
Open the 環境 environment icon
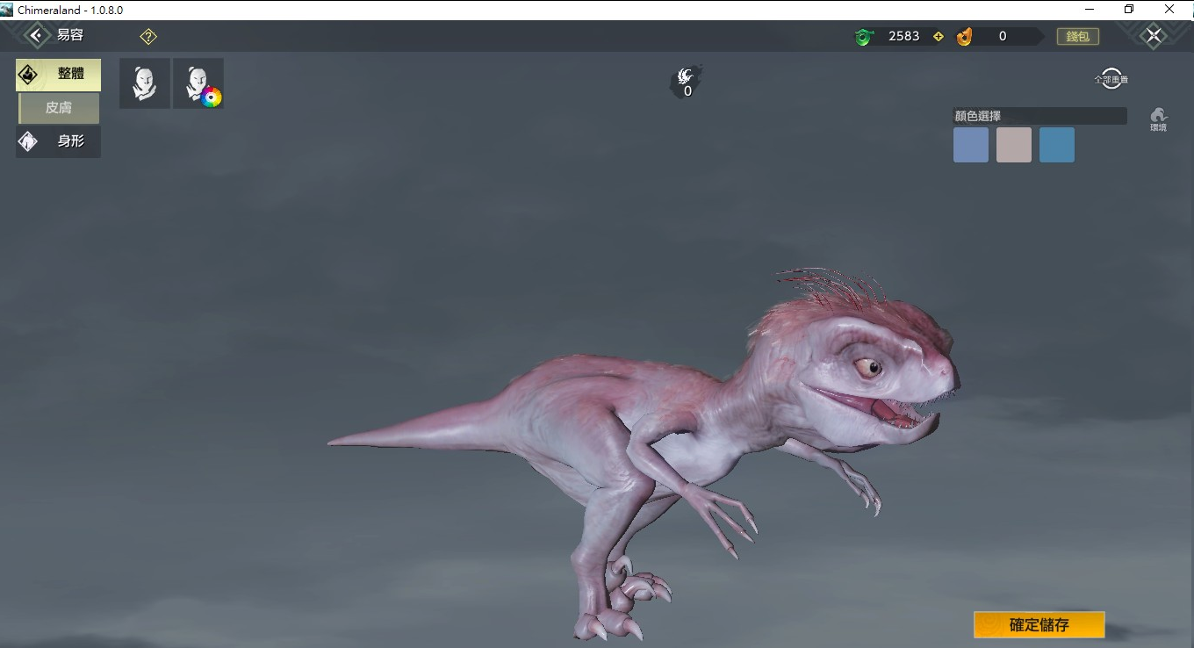point(1159,120)
